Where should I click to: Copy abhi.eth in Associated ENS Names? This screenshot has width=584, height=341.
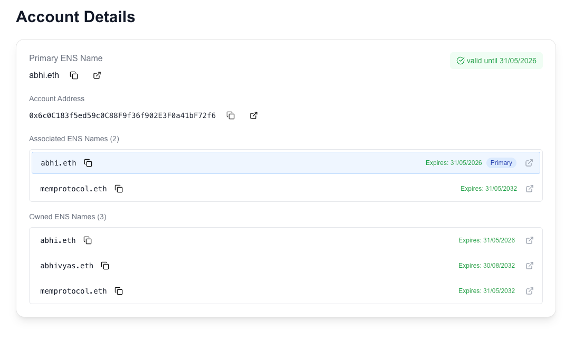[x=88, y=163]
